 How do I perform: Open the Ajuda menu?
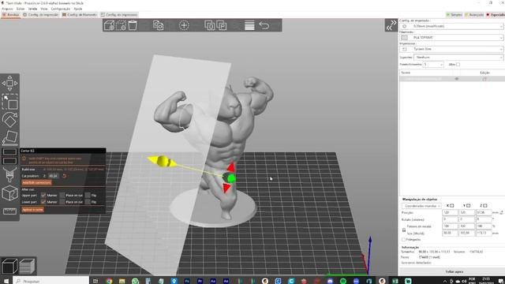78,9
